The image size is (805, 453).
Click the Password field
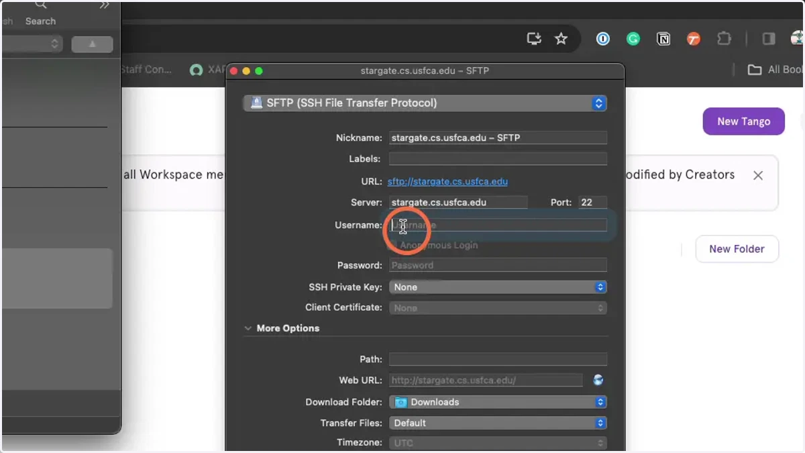(x=498, y=265)
